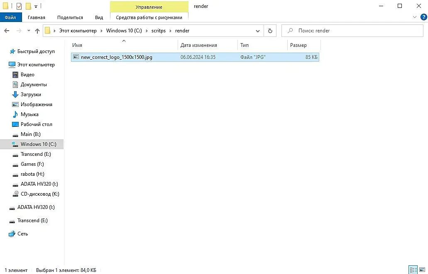The width and height of the screenshot is (428, 274).
Task: Switch to large thumbnails view icon
Action: (422, 270)
